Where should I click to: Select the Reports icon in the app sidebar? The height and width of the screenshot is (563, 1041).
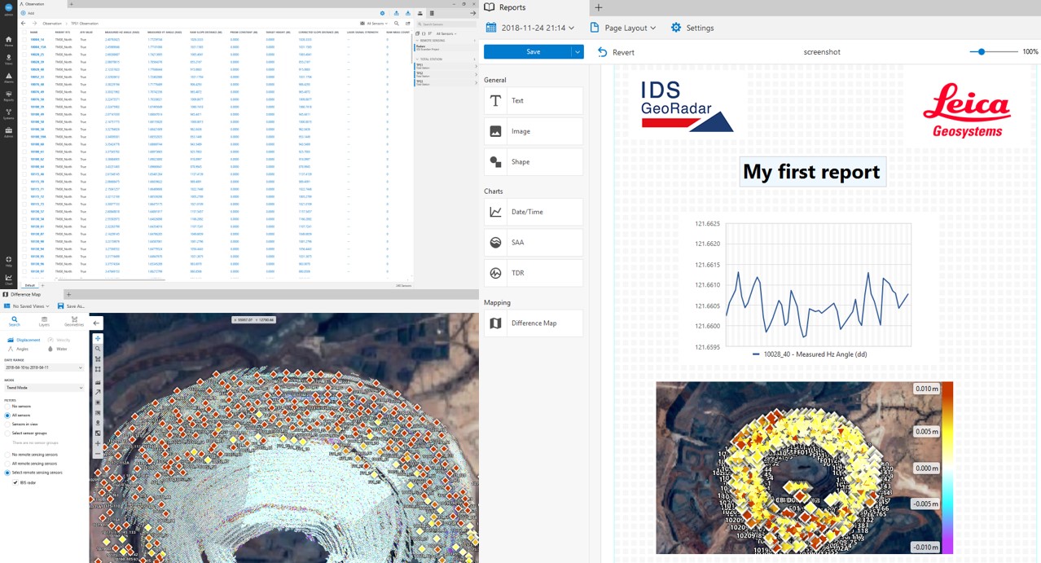click(8, 94)
